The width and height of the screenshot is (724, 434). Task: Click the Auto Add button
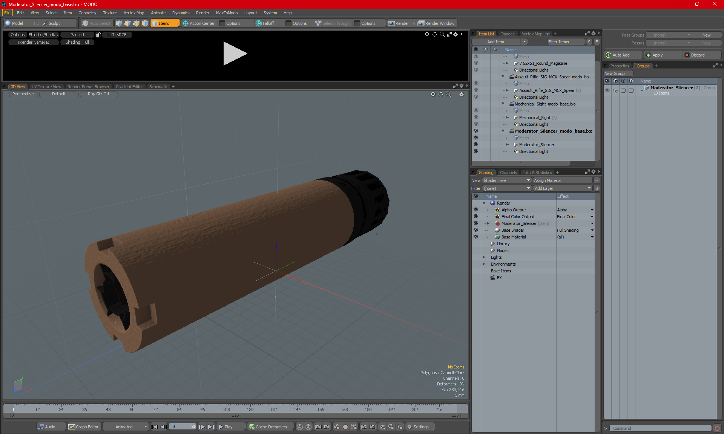tap(623, 55)
